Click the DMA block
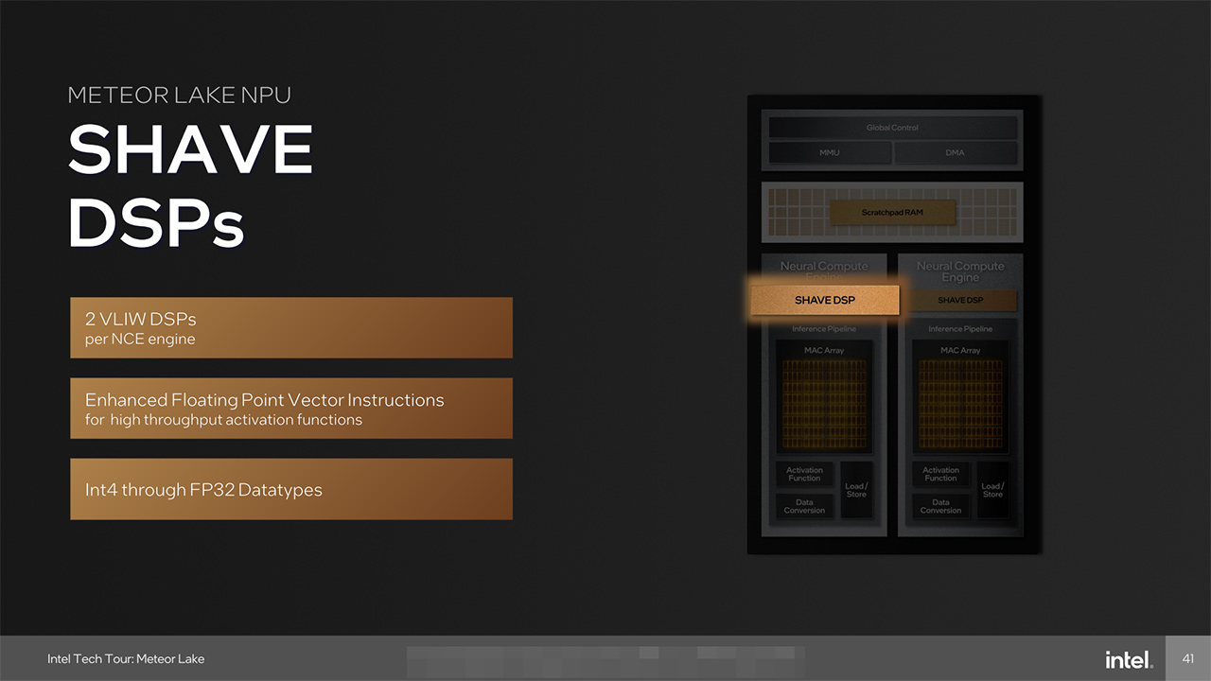The width and height of the screenshot is (1211, 681). point(956,152)
